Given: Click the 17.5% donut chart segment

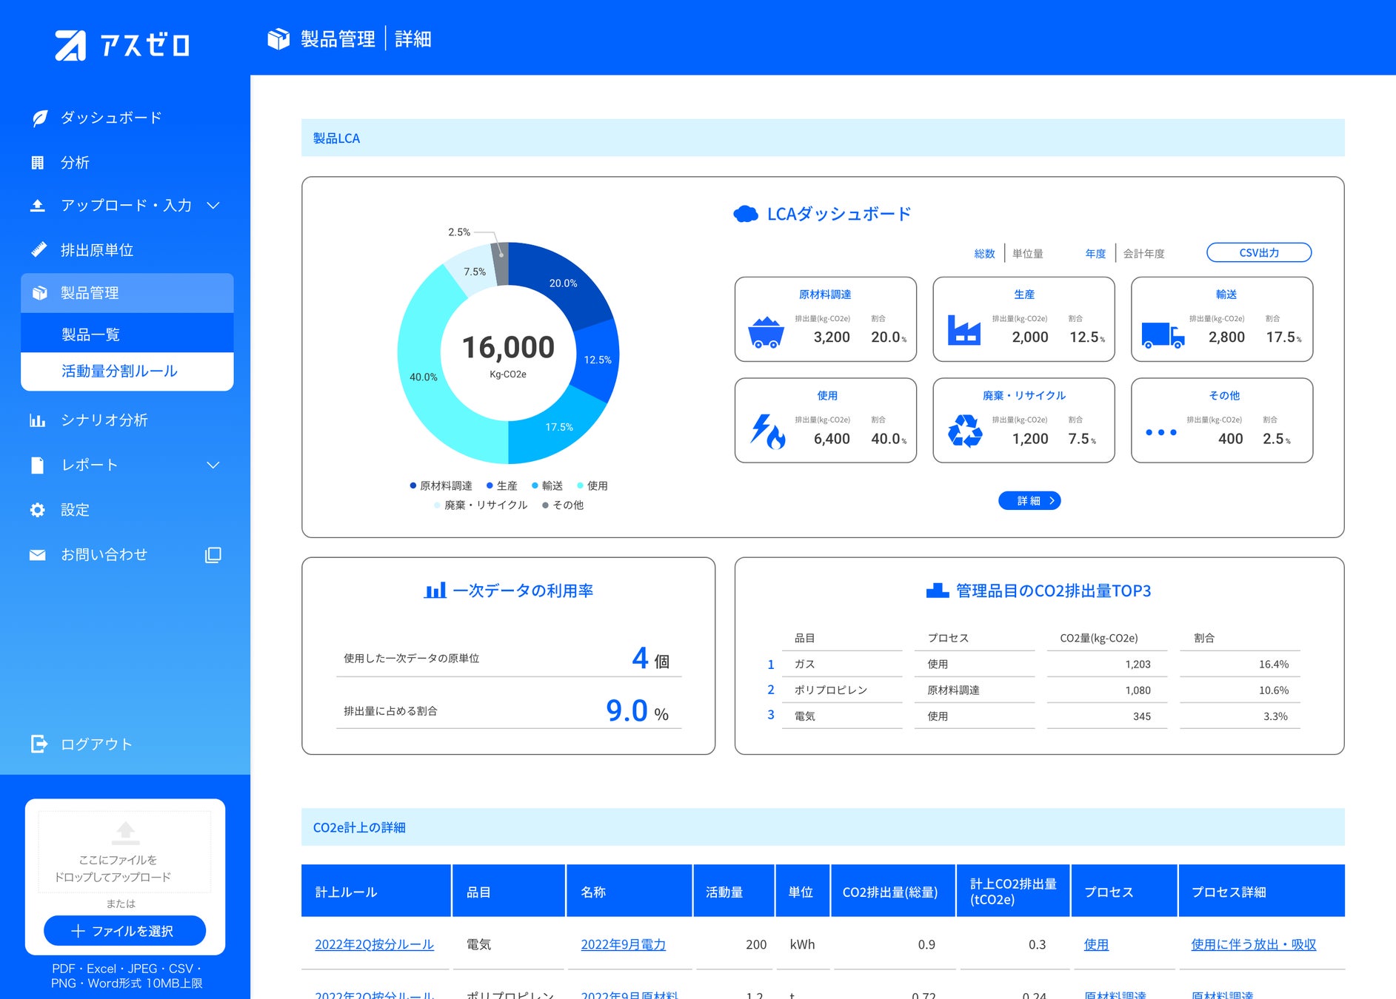Looking at the screenshot, I should point(559,427).
